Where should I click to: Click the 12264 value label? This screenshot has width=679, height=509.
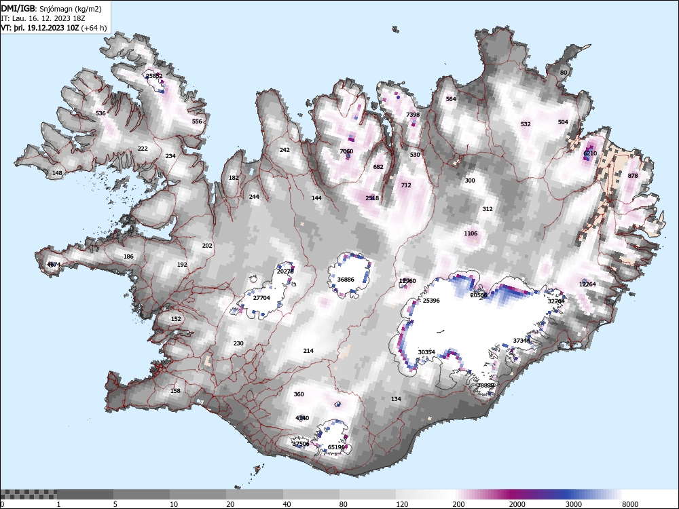coord(587,284)
